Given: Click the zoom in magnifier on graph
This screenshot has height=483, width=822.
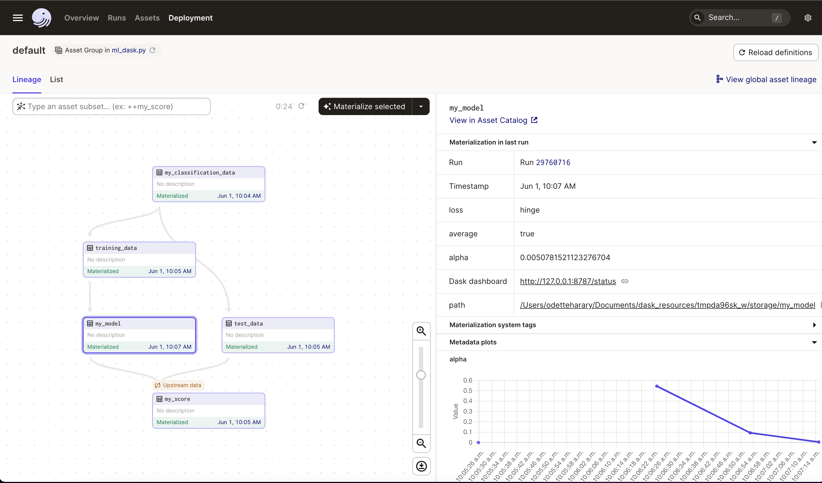Looking at the screenshot, I should click(x=421, y=331).
